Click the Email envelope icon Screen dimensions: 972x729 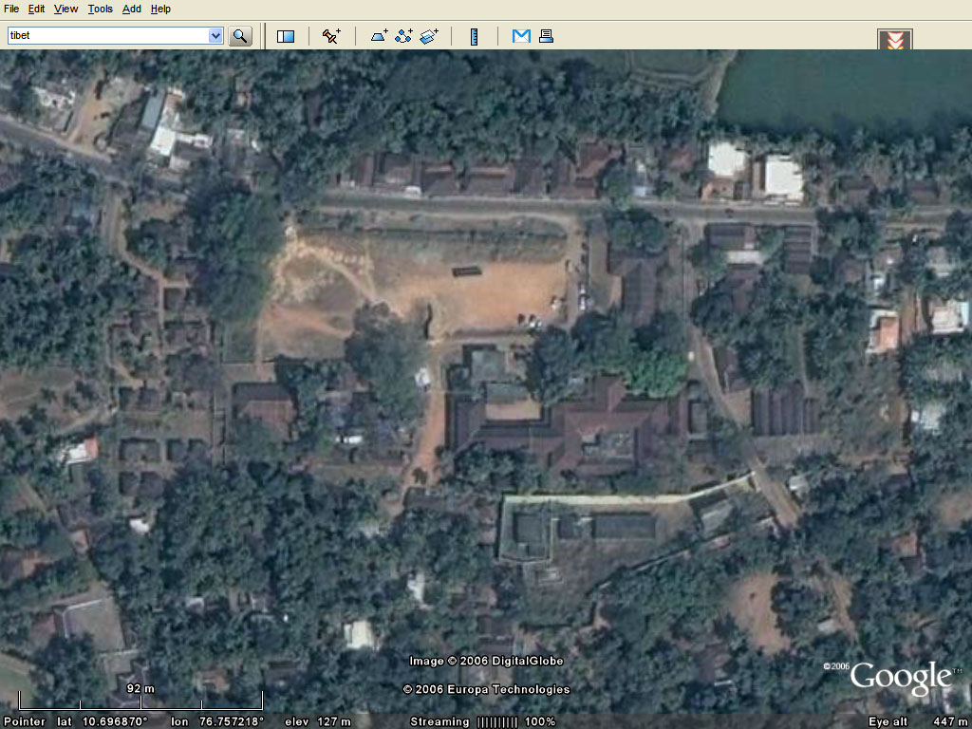pos(521,36)
